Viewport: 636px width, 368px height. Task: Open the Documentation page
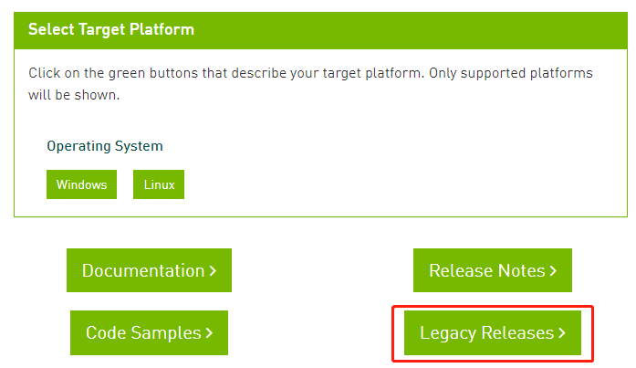point(149,270)
